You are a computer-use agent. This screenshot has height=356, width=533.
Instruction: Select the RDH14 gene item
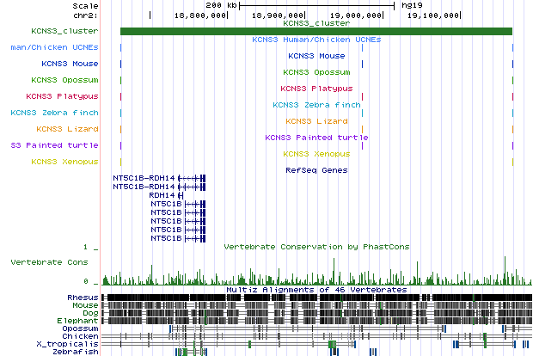[x=162, y=195]
